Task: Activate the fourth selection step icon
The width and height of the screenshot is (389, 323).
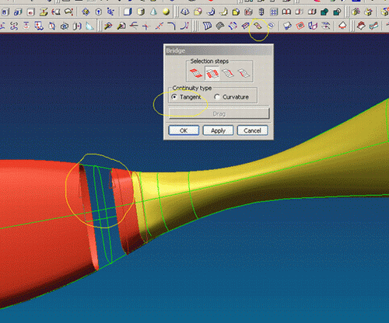Action: click(x=244, y=73)
